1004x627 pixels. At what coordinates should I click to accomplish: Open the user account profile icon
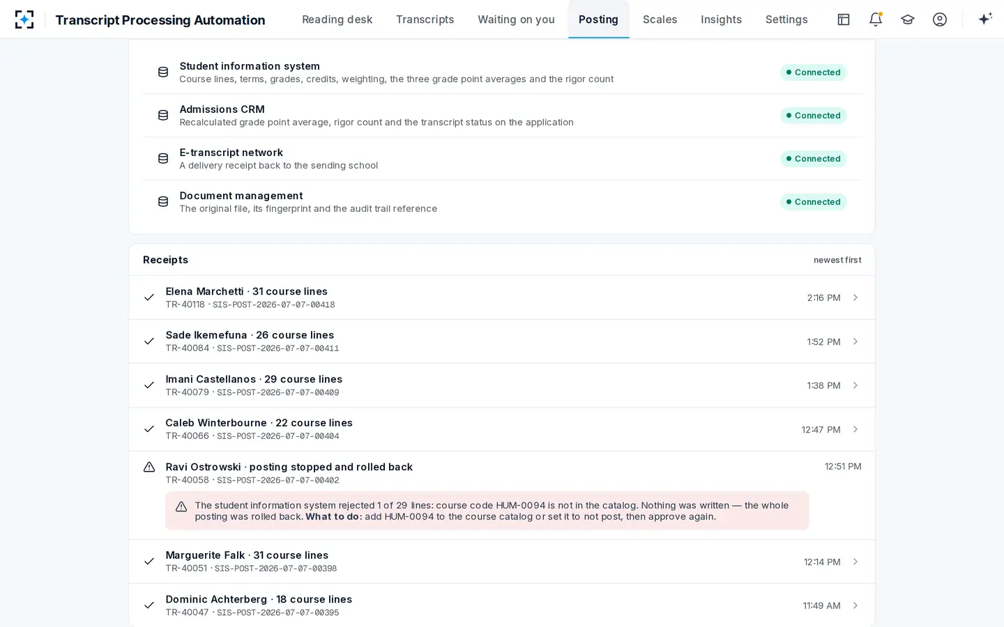[940, 20]
